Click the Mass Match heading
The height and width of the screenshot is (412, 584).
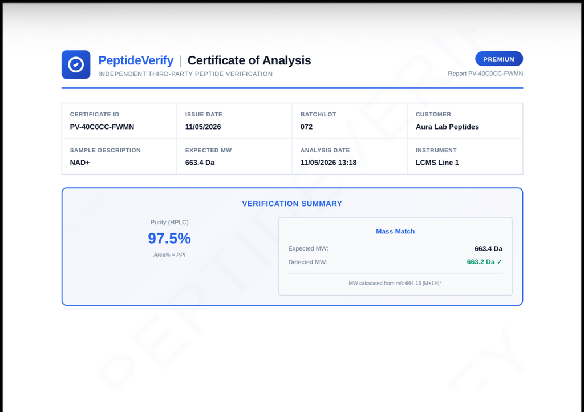(395, 231)
